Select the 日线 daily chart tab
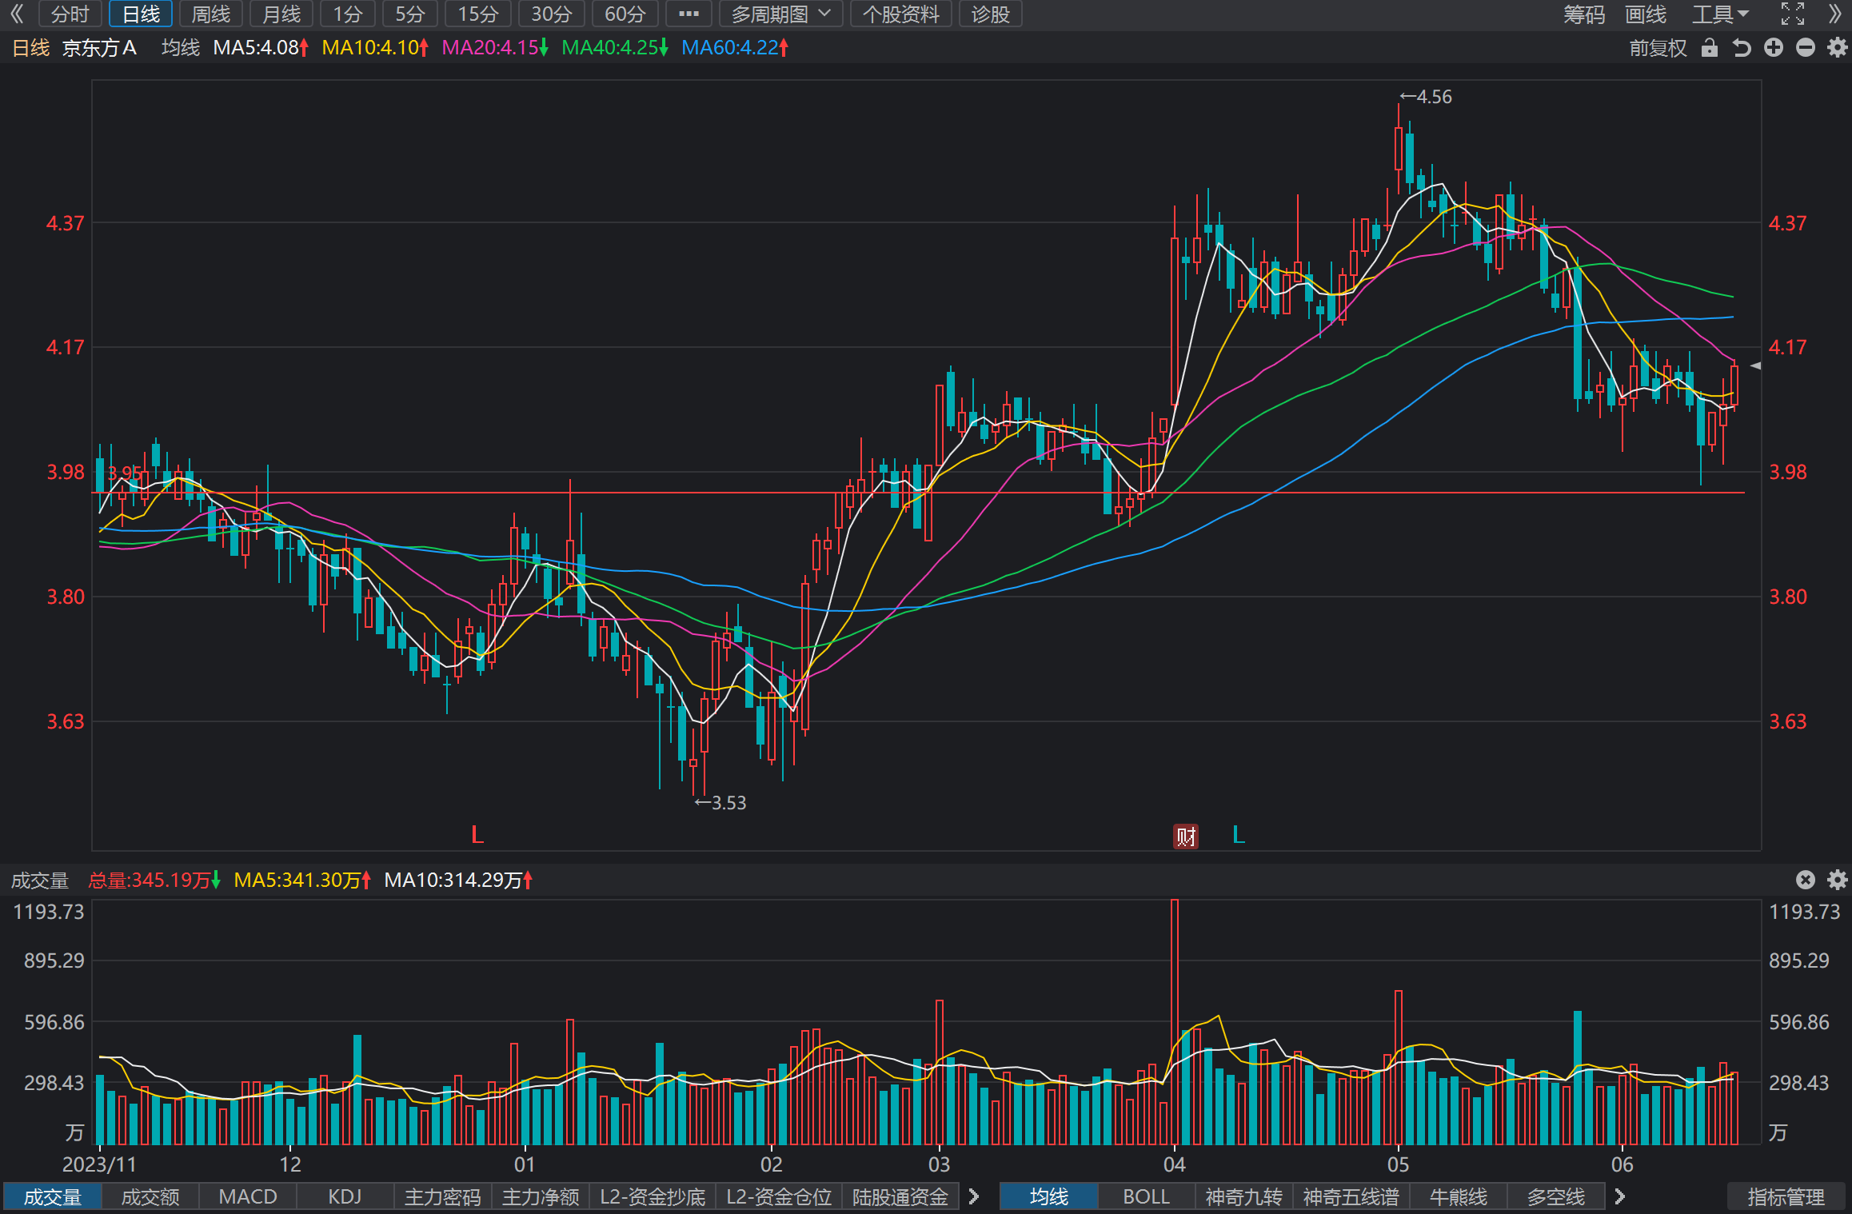Viewport: 1852px width, 1214px height. (x=141, y=14)
